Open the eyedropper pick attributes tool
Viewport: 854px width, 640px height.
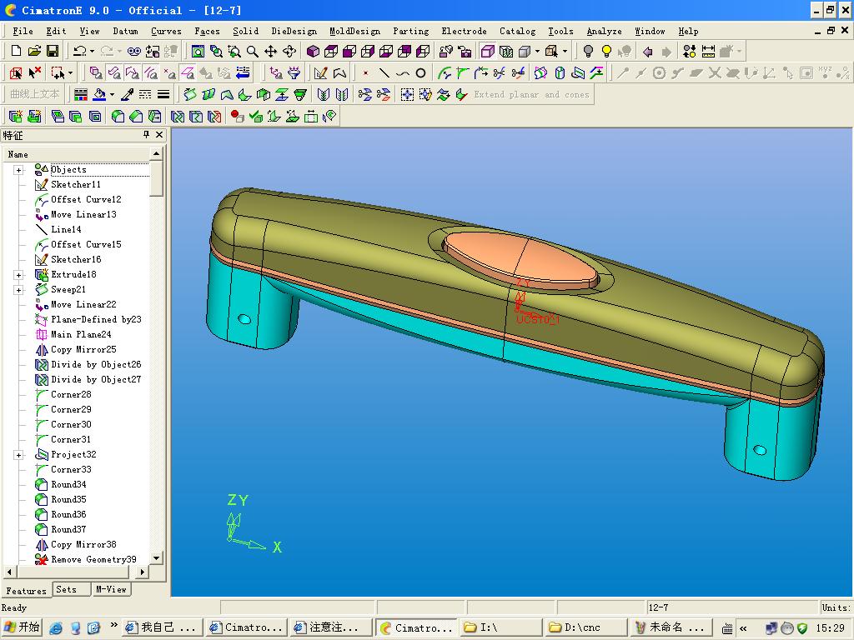pyautogui.click(x=127, y=94)
